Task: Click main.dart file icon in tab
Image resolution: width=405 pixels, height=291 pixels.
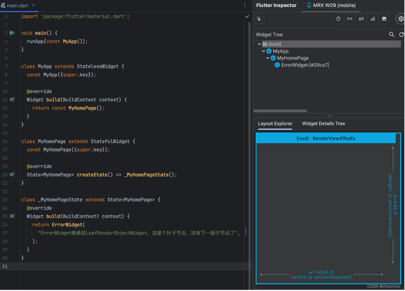Action: click(x=3, y=5)
